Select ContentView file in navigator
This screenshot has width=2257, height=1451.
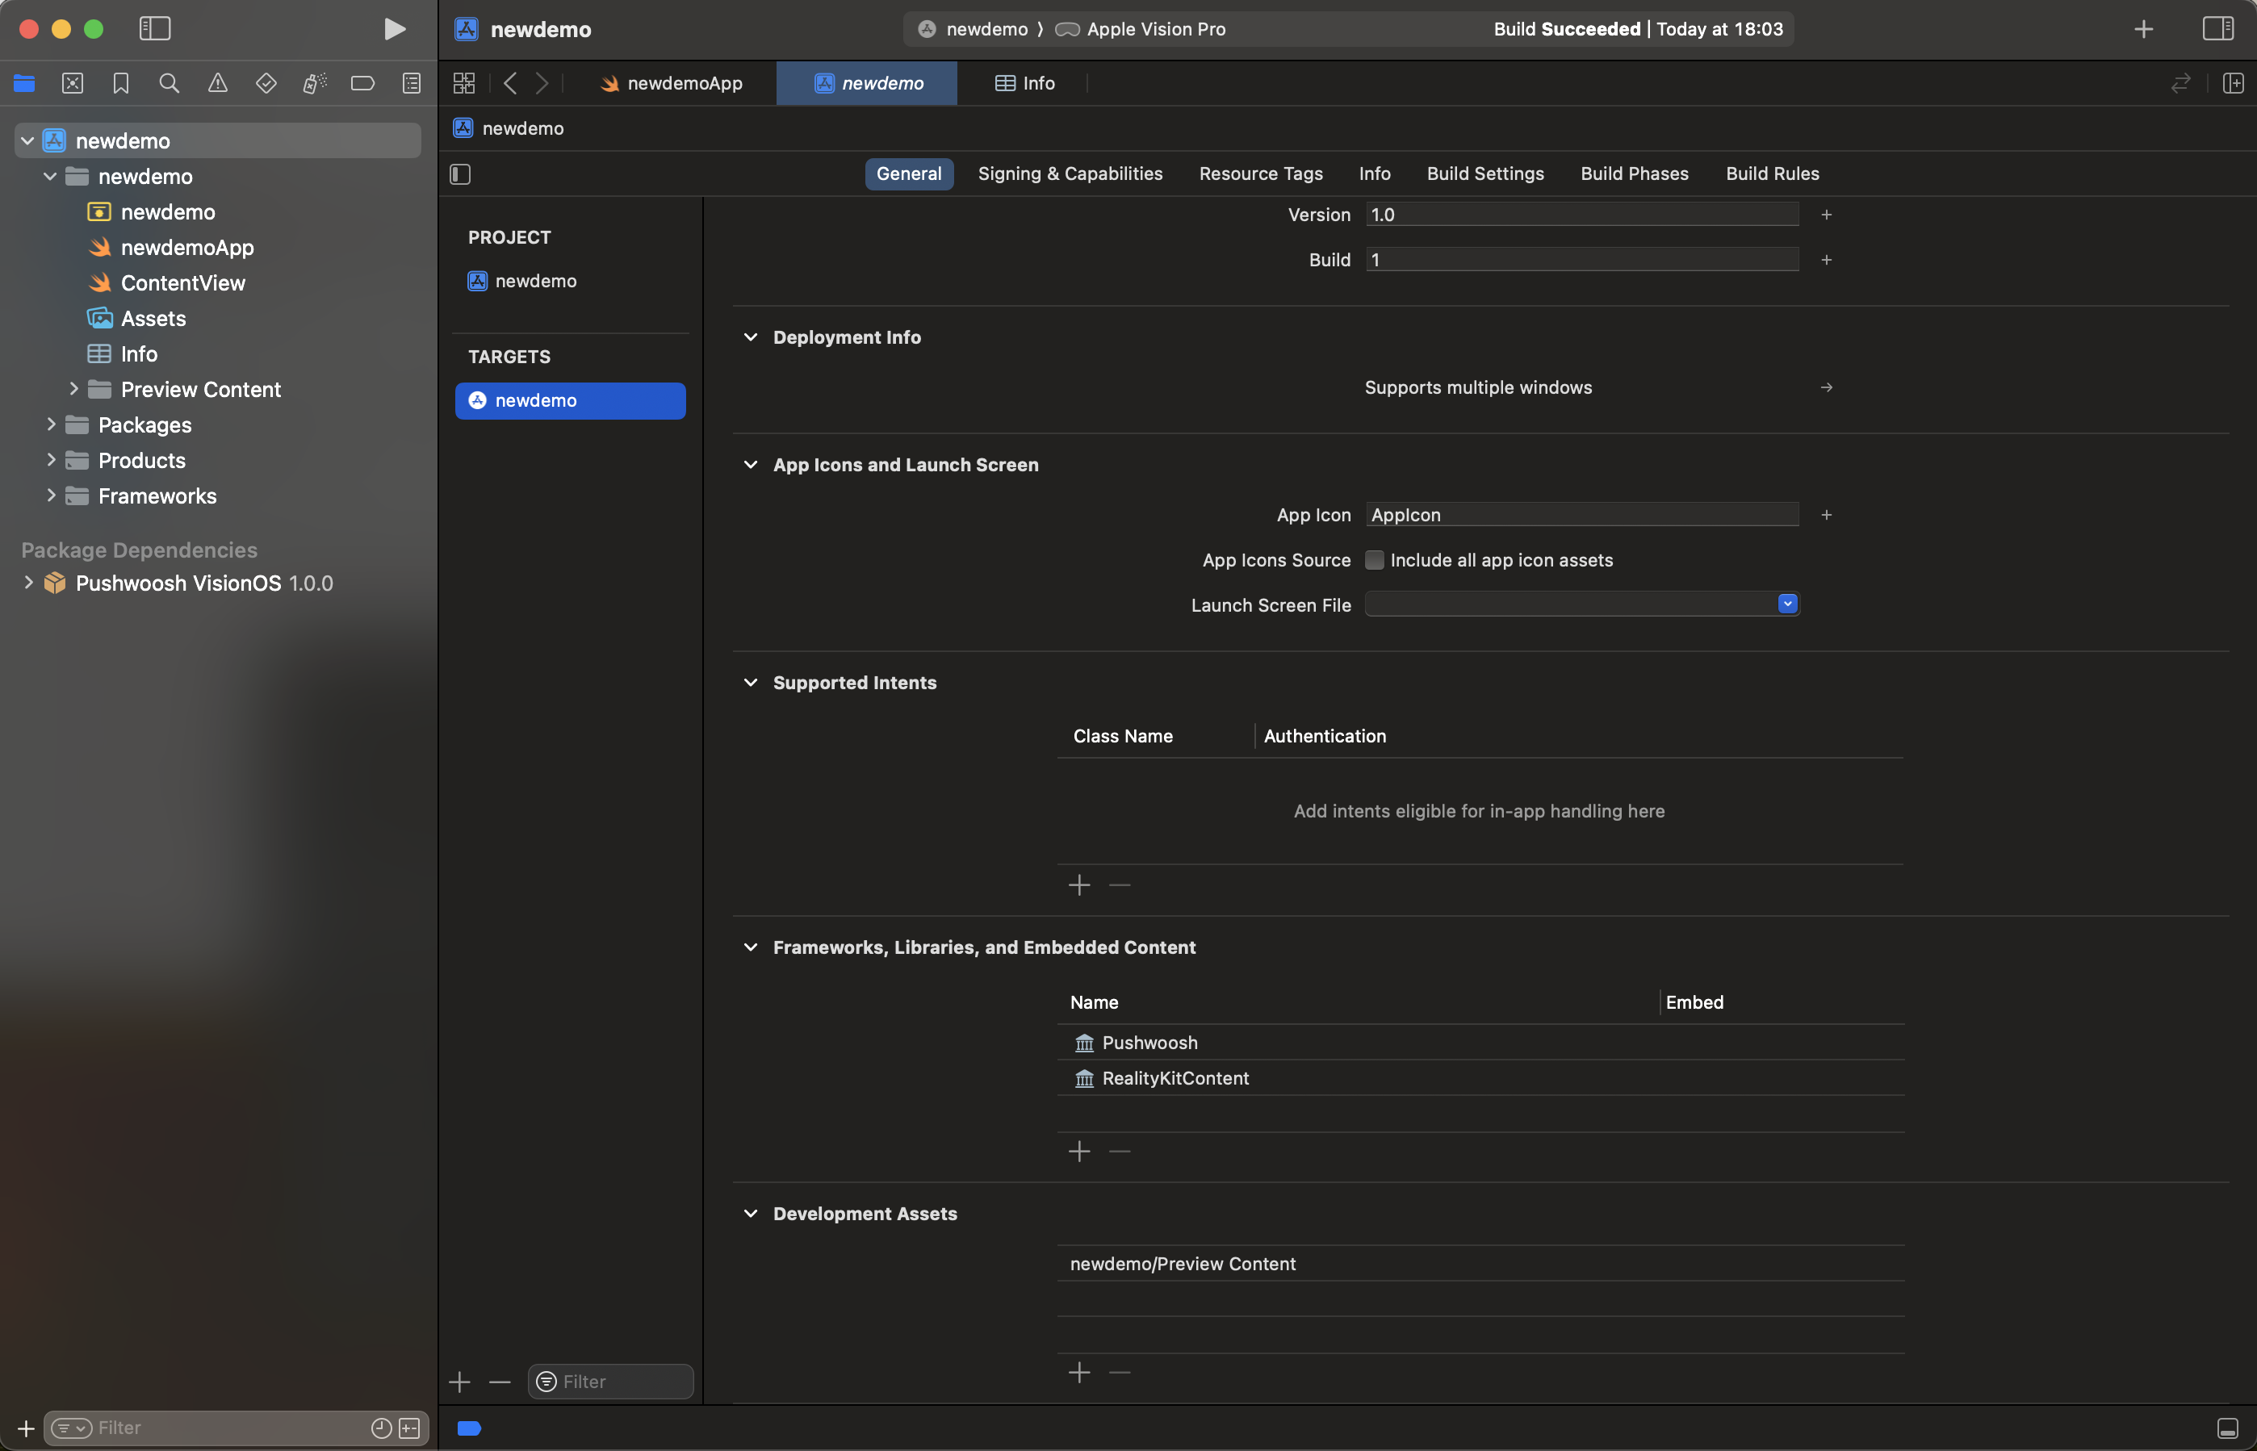pos(182,282)
